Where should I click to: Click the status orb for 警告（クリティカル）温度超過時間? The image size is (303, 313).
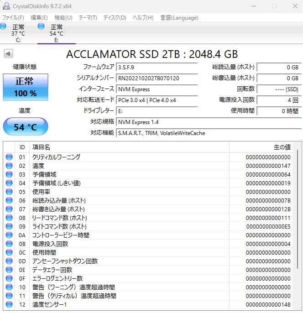[9, 296]
